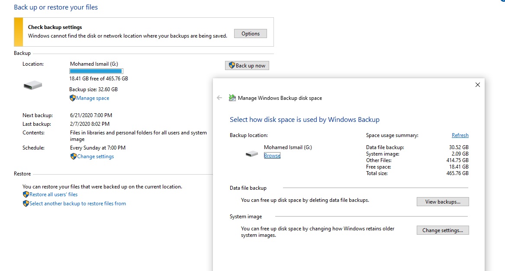Click shield icon beside Select another backup

click(x=26, y=204)
